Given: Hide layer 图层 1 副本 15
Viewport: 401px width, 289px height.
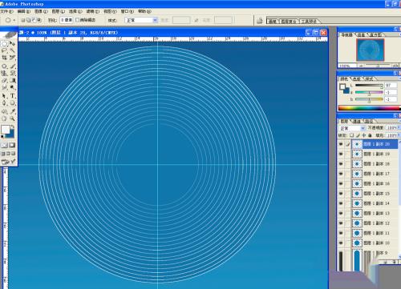Looking at the screenshot, I should coord(341,194).
